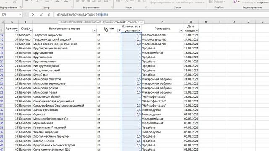Viewport: 269px width, 151px height.
Task: Click the cell Лапша гречневая
Action: coord(64,110)
